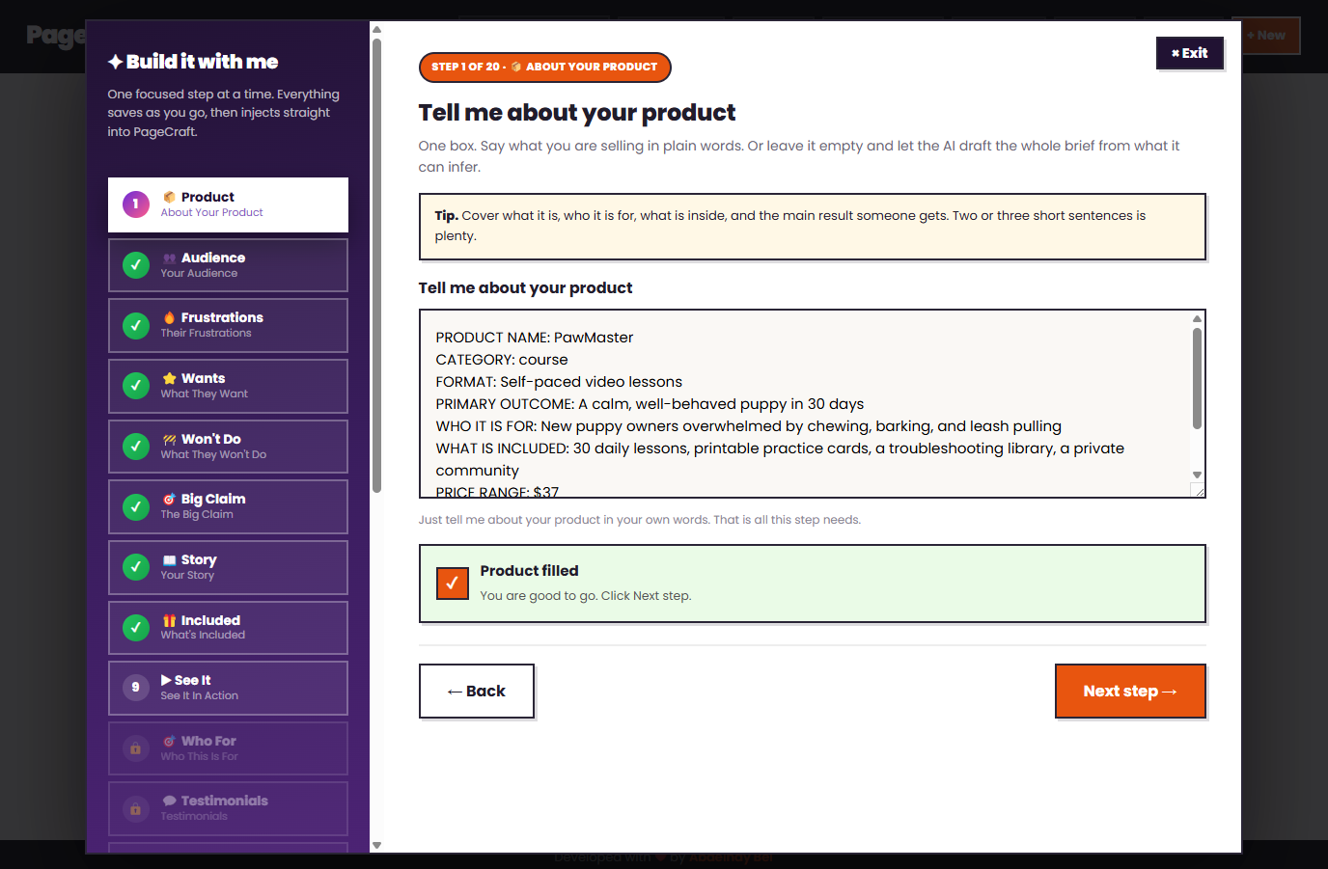Image resolution: width=1328 pixels, height=869 pixels.
Task: Click inside the product description text box
Action: (x=805, y=403)
